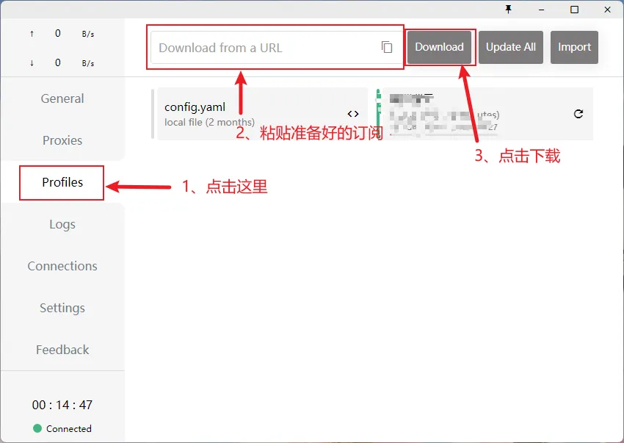Open the config.yaml file editor via the <> icon

(352, 114)
